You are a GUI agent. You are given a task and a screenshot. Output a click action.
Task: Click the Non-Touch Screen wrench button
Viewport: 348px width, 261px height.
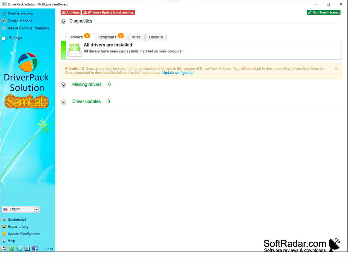click(x=324, y=13)
